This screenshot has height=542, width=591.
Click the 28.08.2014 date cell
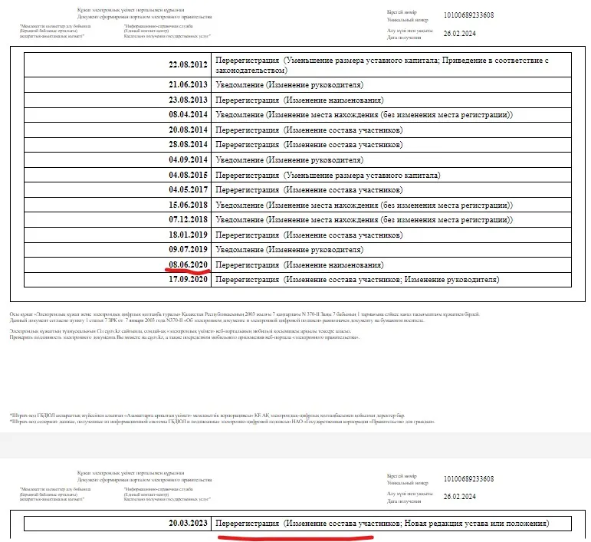pos(189,144)
